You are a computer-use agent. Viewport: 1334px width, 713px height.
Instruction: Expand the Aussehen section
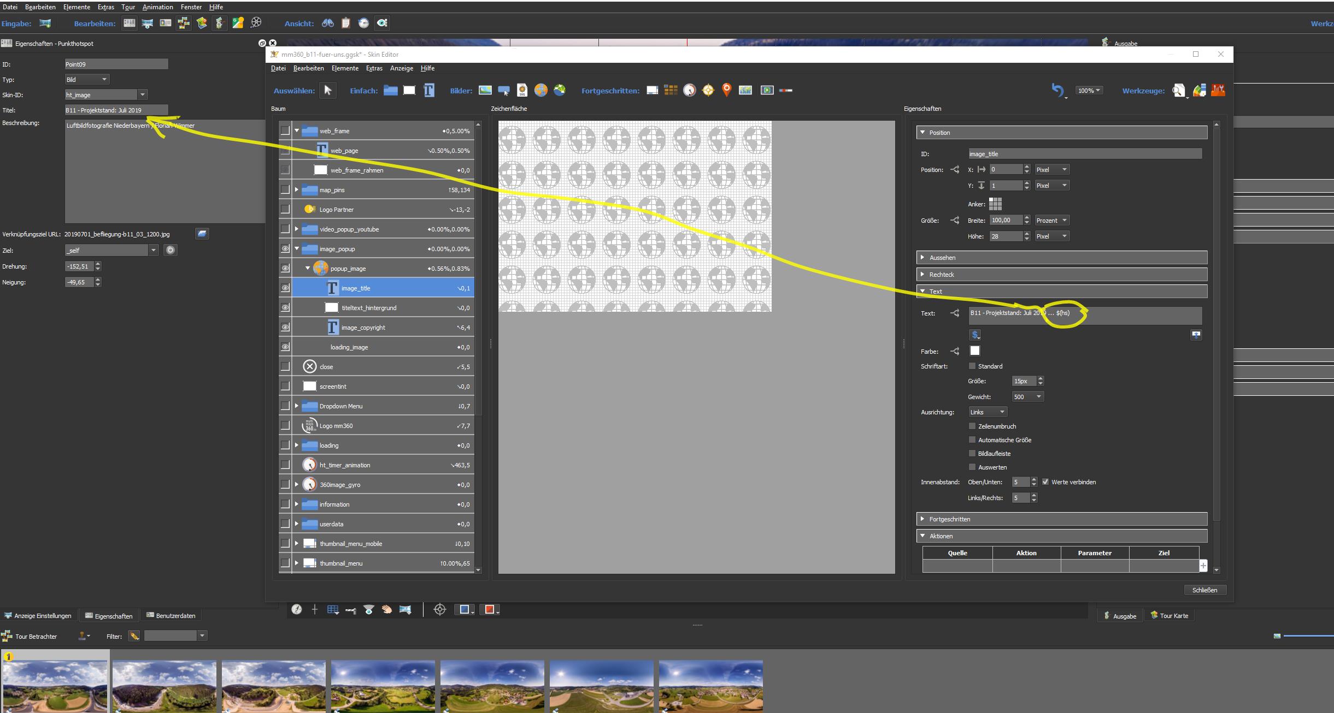[x=1062, y=257]
